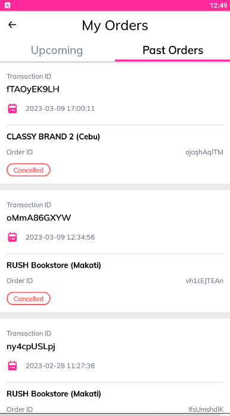
Task: Open transaction fTAOyEK9LH
Action: 33,89
